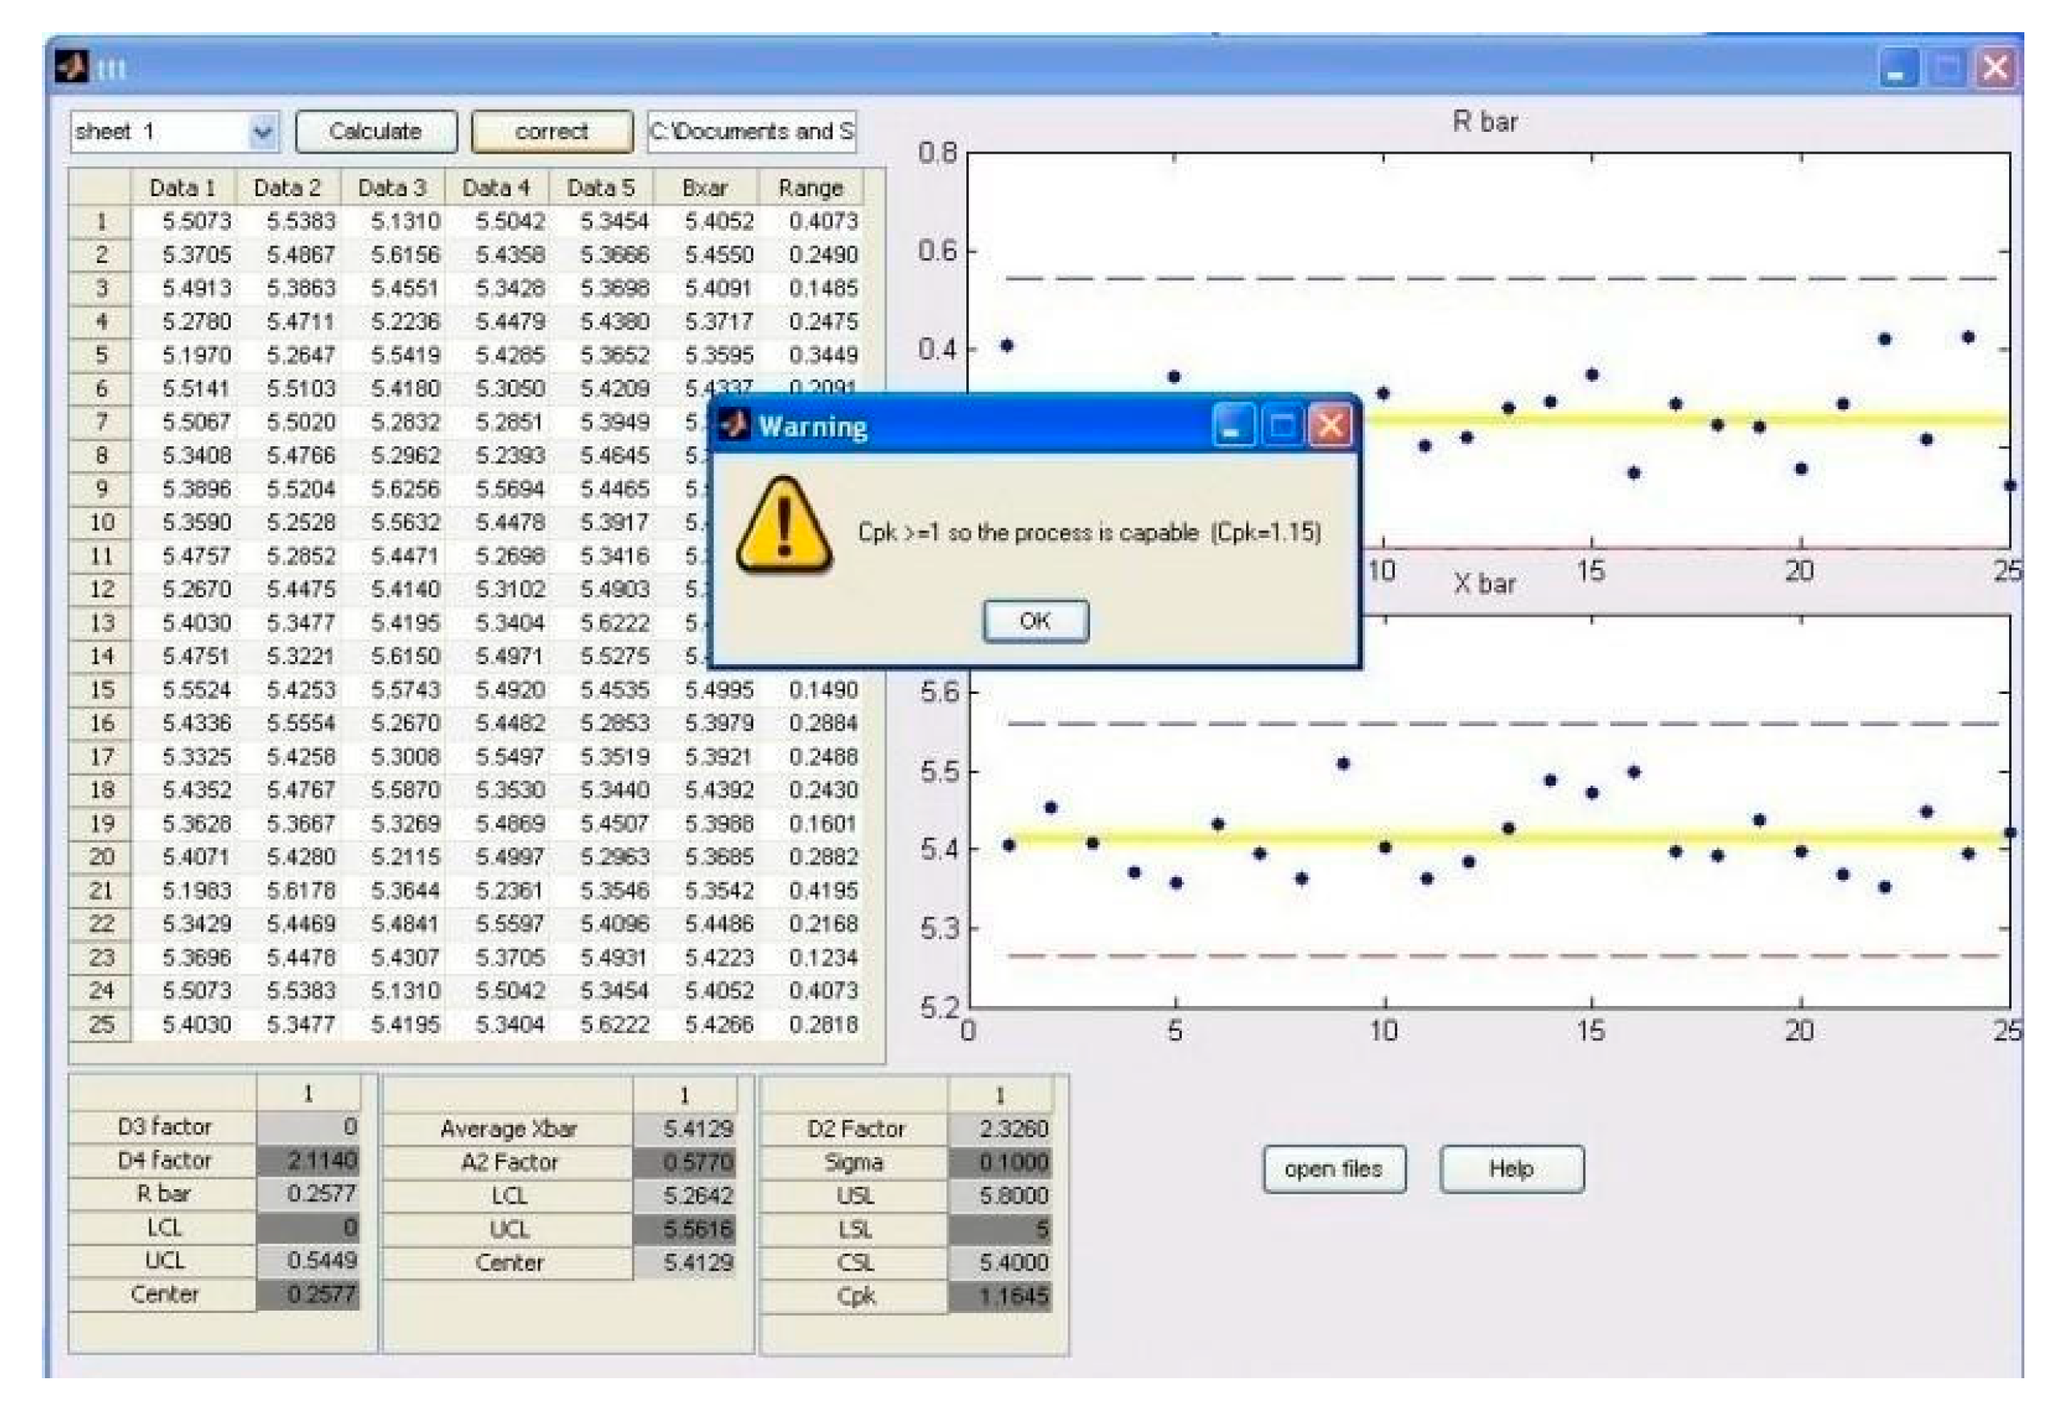Click the X bar chart title

(x=1485, y=584)
